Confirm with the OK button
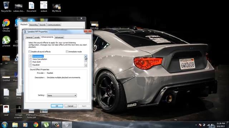Viewport: 229px width, 128px height. 57,106
